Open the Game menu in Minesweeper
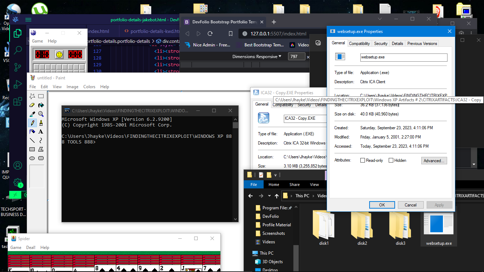Screen dimensions: 484x272 click(x=38, y=41)
